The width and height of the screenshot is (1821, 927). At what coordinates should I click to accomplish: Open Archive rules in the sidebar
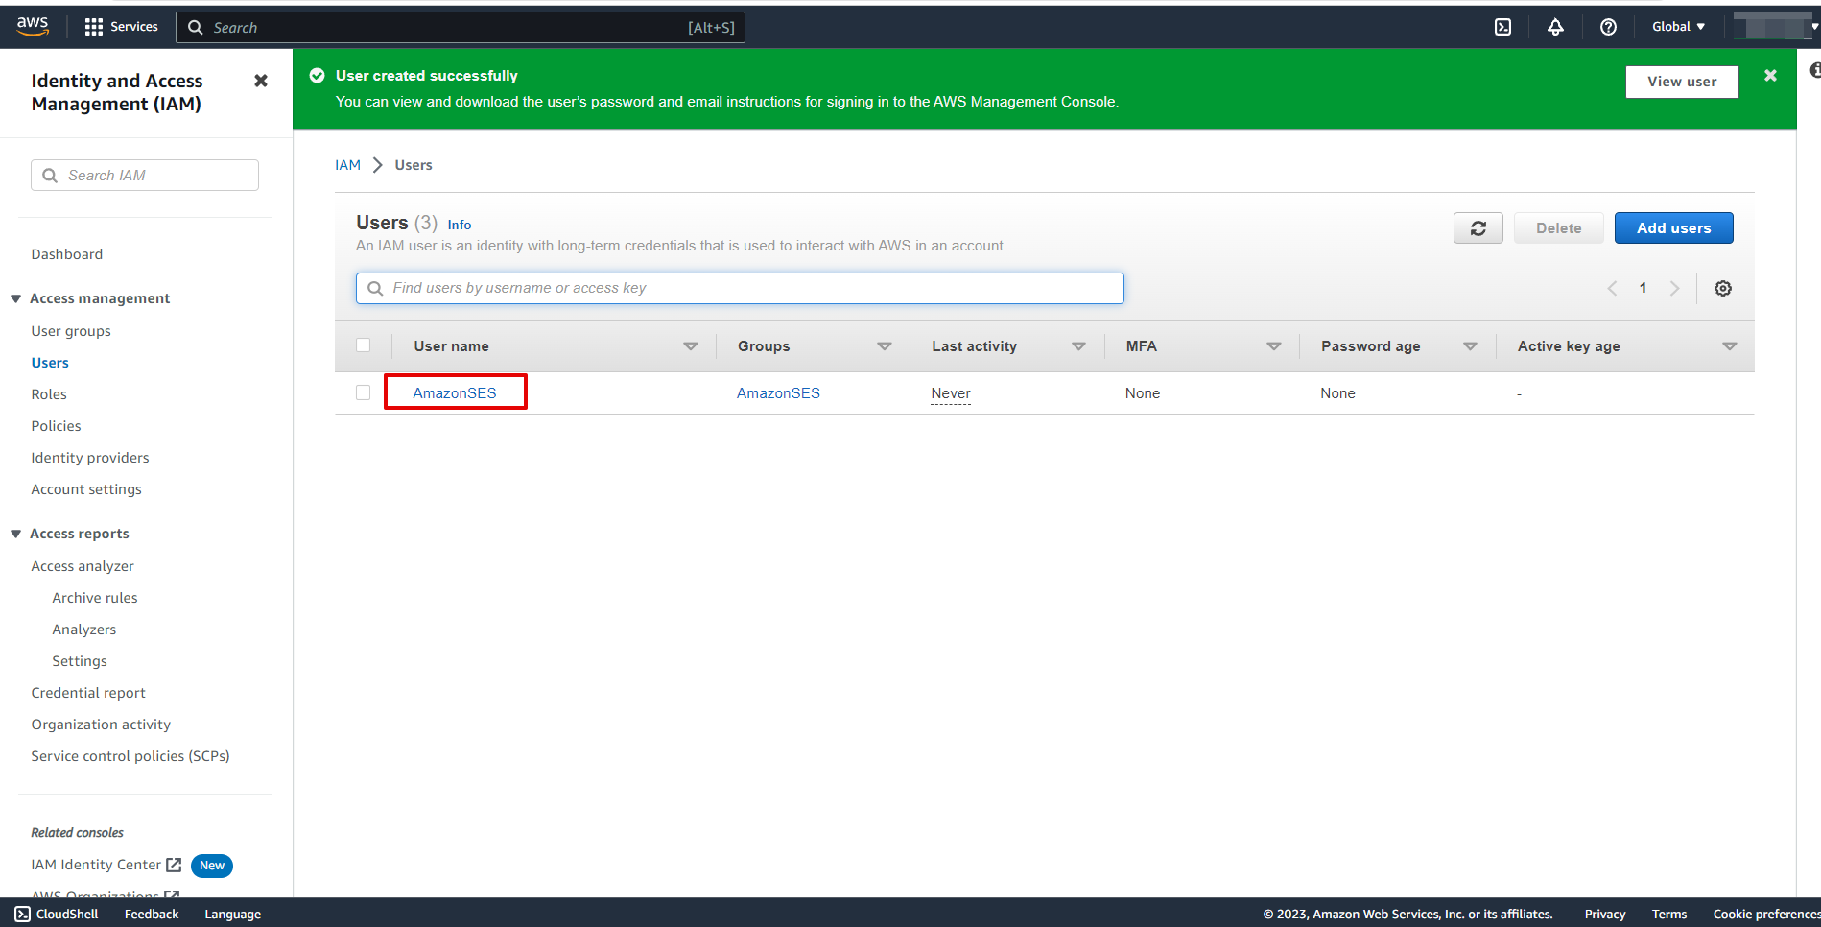95,598
